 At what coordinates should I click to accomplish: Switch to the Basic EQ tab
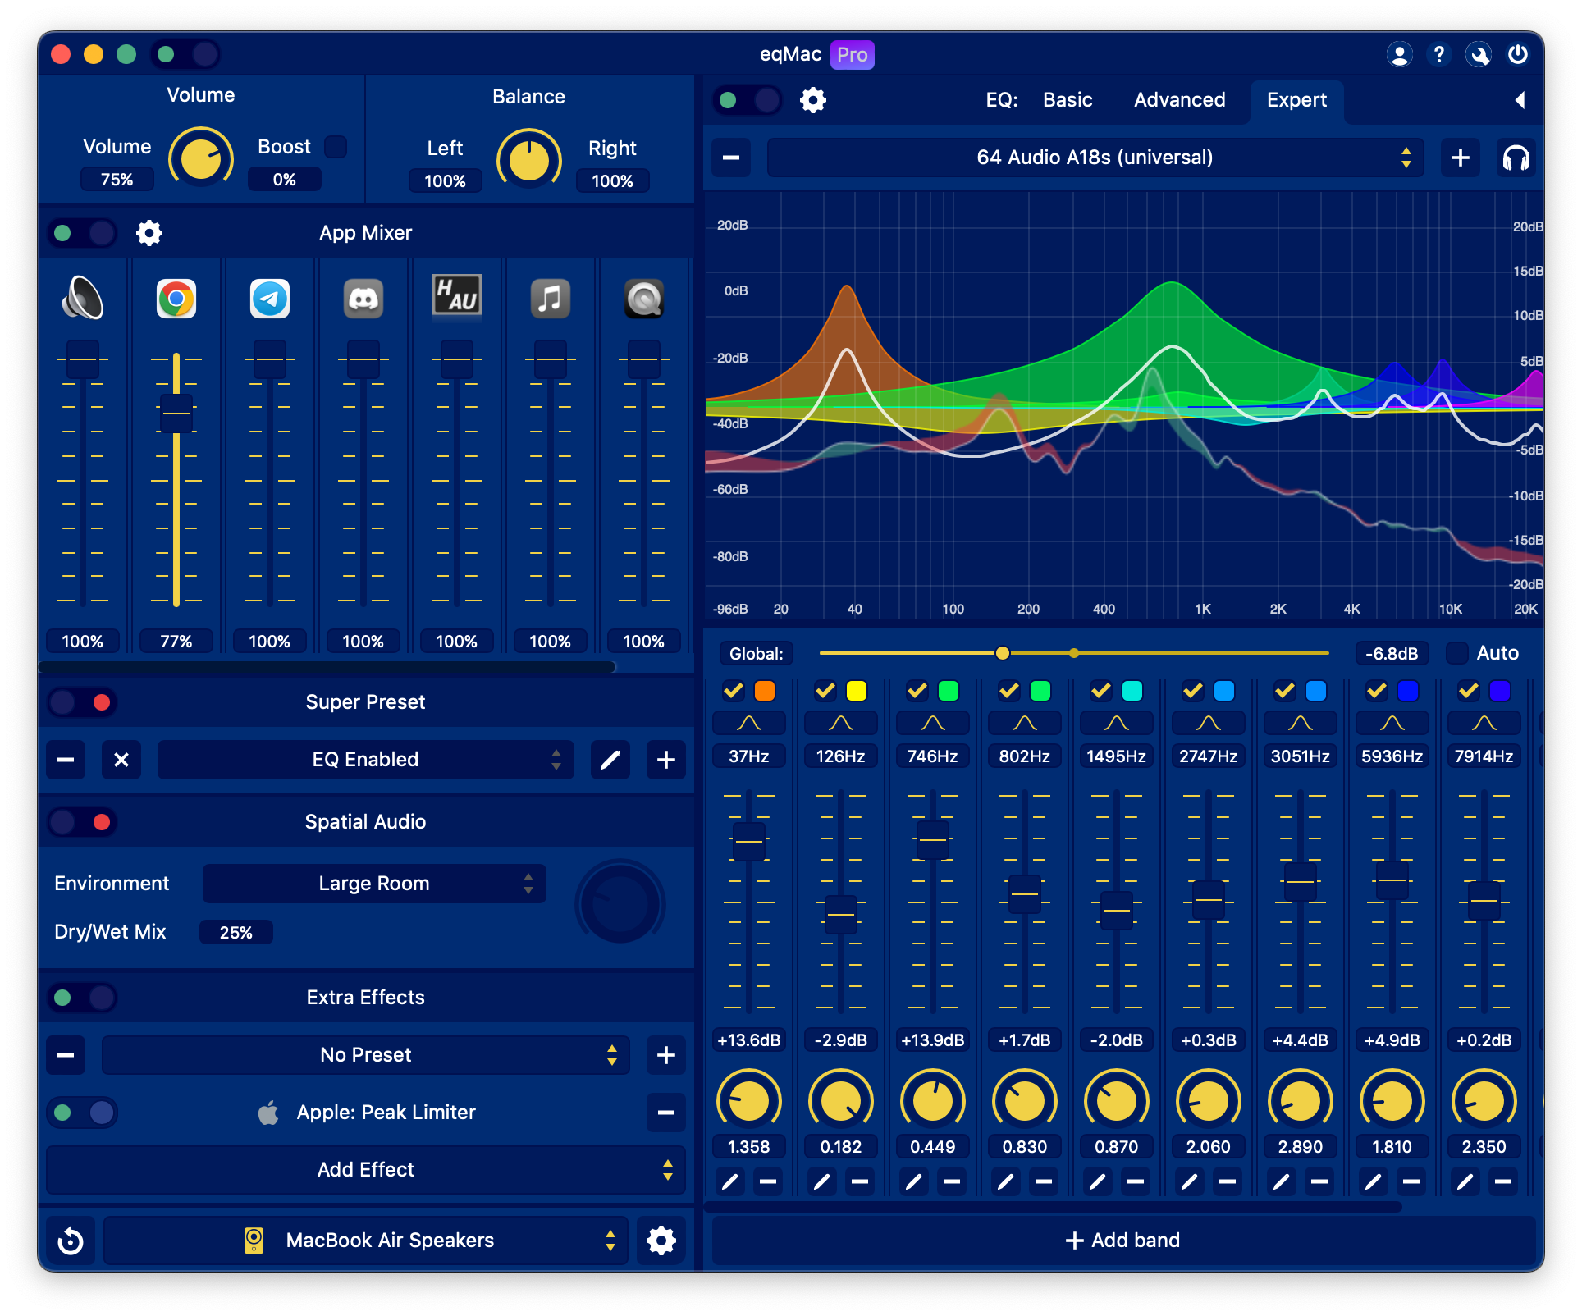coord(1068,100)
